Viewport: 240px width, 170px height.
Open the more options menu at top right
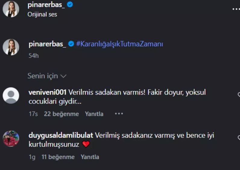pos(236,9)
